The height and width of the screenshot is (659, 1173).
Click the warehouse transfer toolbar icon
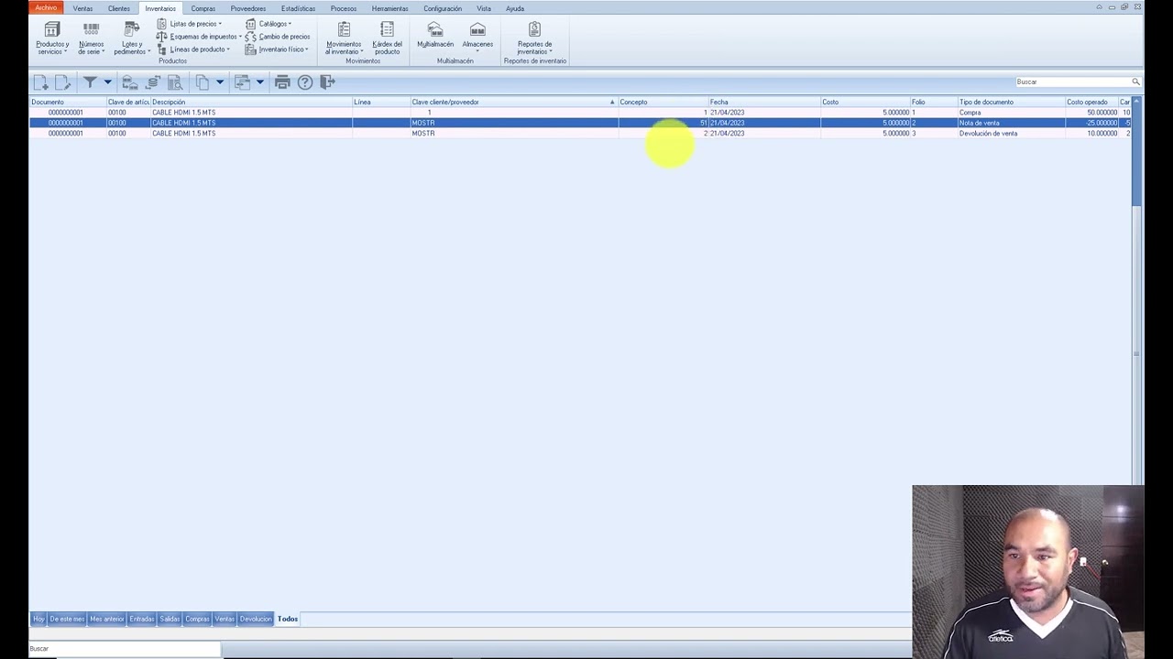tap(130, 82)
